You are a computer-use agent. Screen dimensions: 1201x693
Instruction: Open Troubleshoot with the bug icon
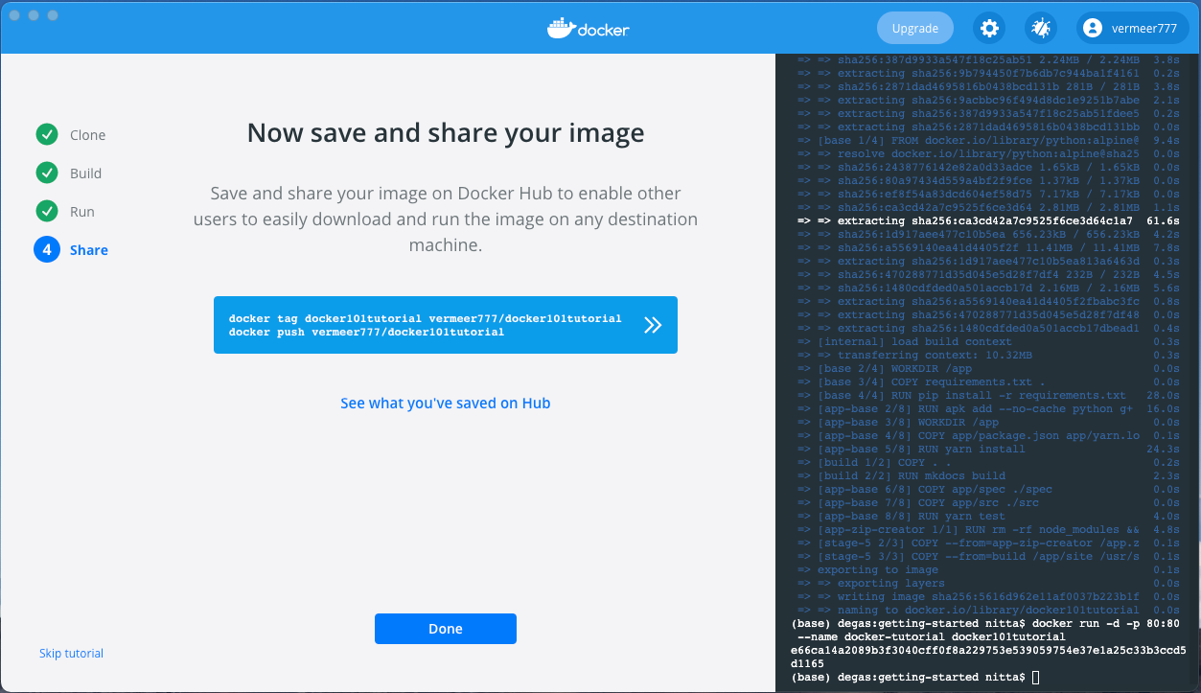[1040, 29]
